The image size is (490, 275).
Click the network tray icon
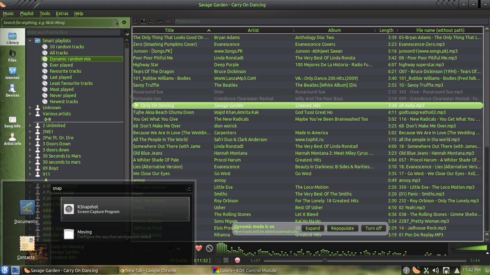coord(446,270)
